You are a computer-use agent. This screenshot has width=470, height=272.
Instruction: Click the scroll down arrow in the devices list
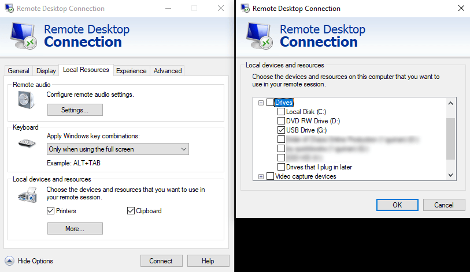pyautogui.click(x=450, y=175)
